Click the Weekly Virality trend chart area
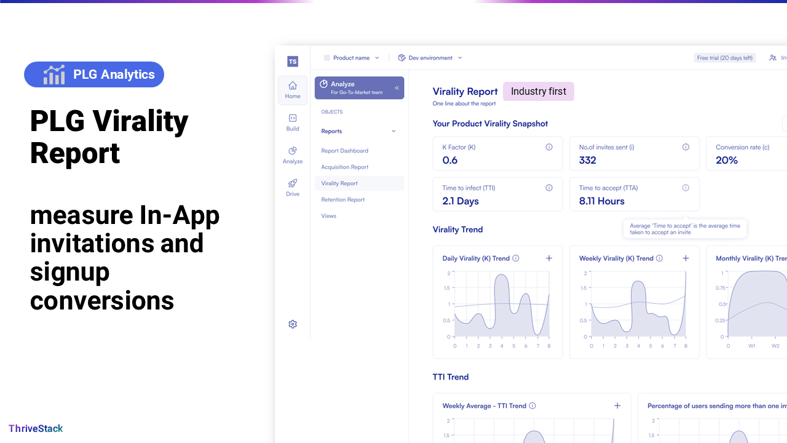Image resolution: width=787 pixels, height=443 pixels. click(638, 305)
